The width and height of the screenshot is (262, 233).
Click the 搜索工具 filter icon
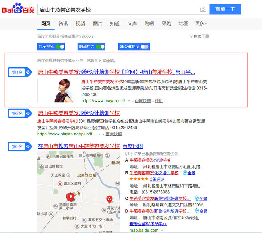[191, 36]
